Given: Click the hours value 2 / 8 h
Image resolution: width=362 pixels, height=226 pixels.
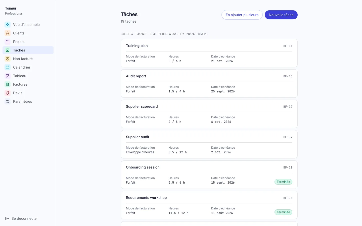Looking at the screenshot, I should point(175,122).
